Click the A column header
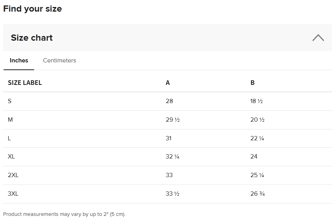The image size is (335, 224). (x=168, y=83)
